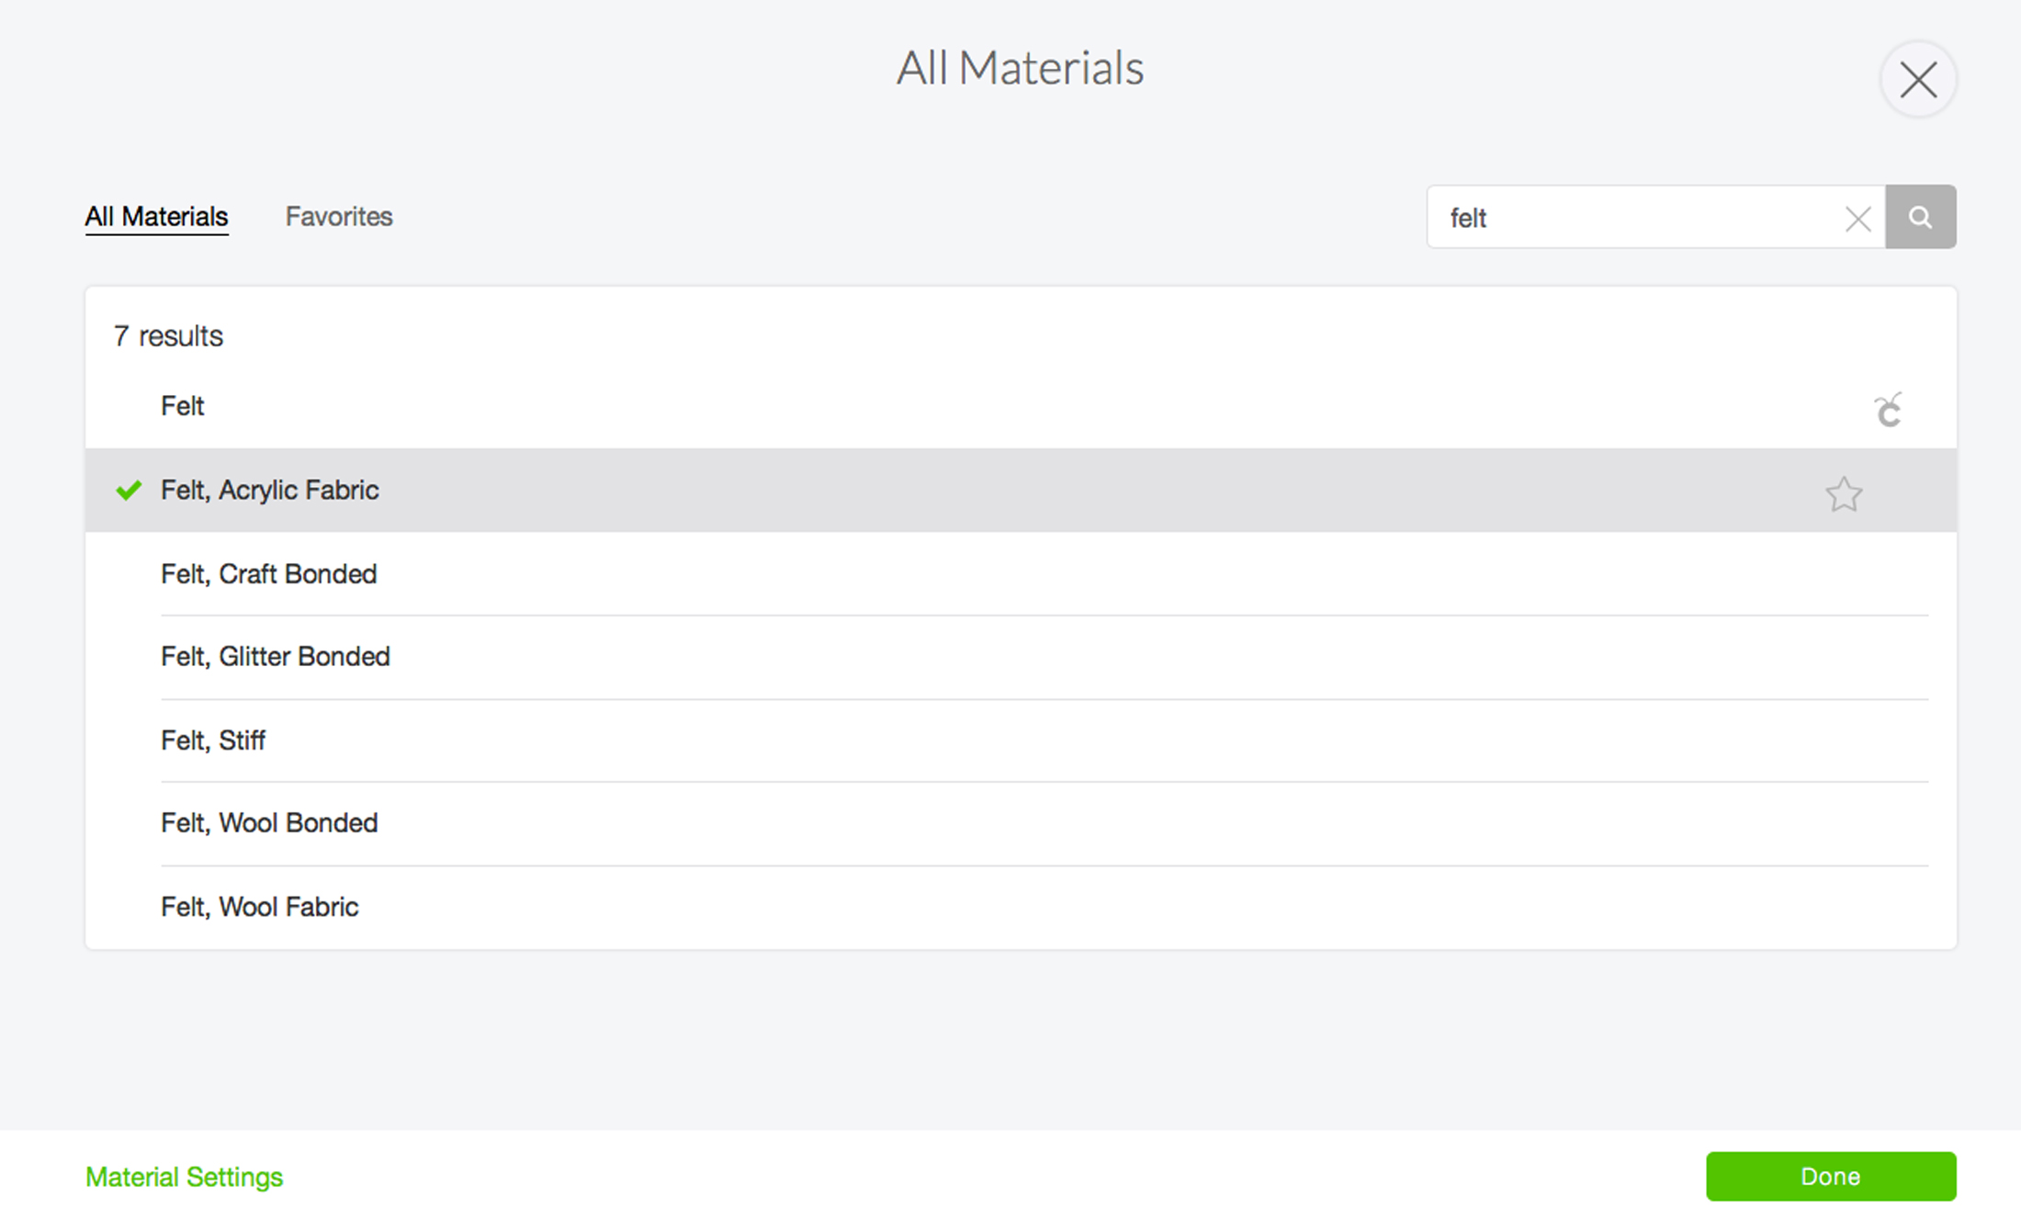Favorite Felt, Acrylic Fabric with star

[1843, 494]
